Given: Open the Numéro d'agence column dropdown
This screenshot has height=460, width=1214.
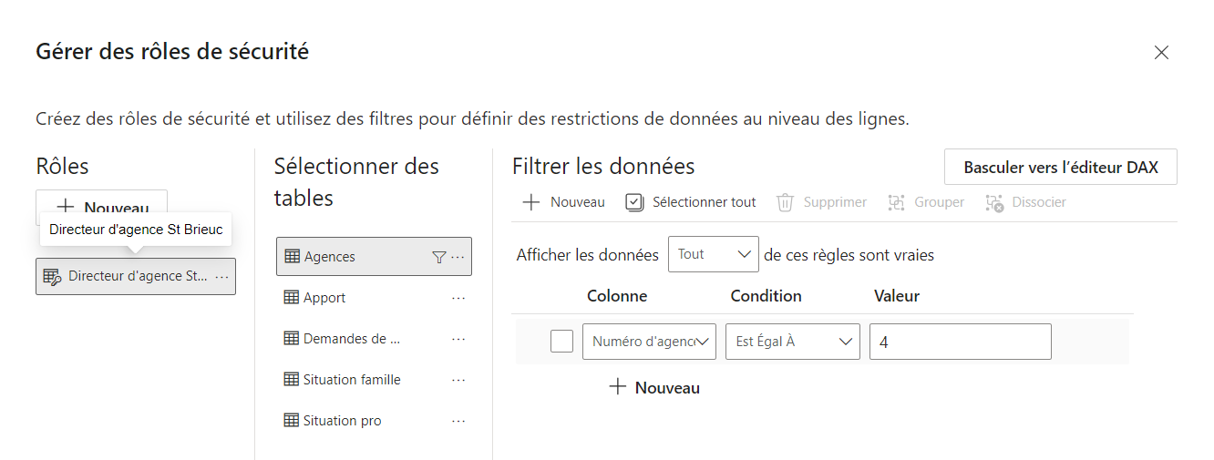Looking at the screenshot, I should 649,342.
